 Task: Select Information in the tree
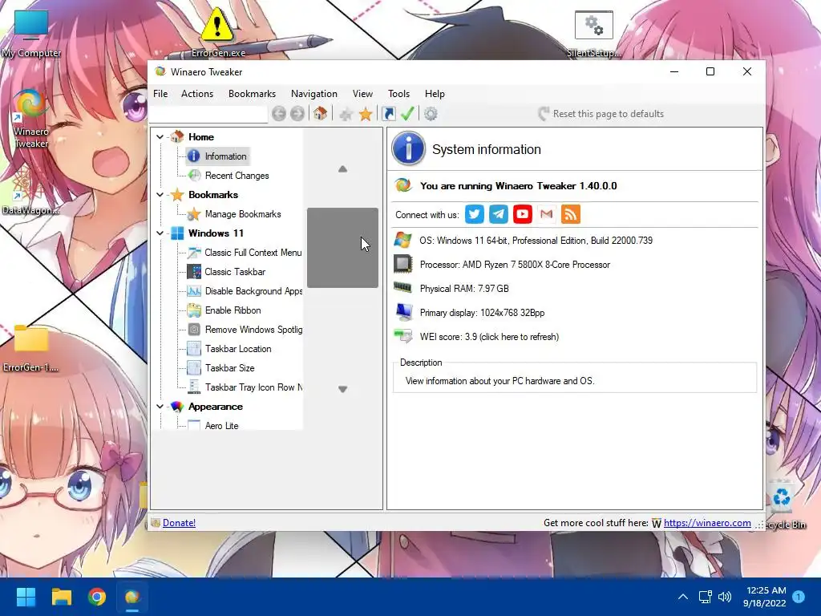(x=225, y=156)
